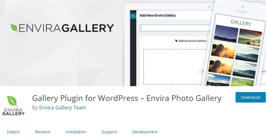Click the gallery title input field in banner
This screenshot has height=138, width=267.
pyautogui.click(x=175, y=28)
